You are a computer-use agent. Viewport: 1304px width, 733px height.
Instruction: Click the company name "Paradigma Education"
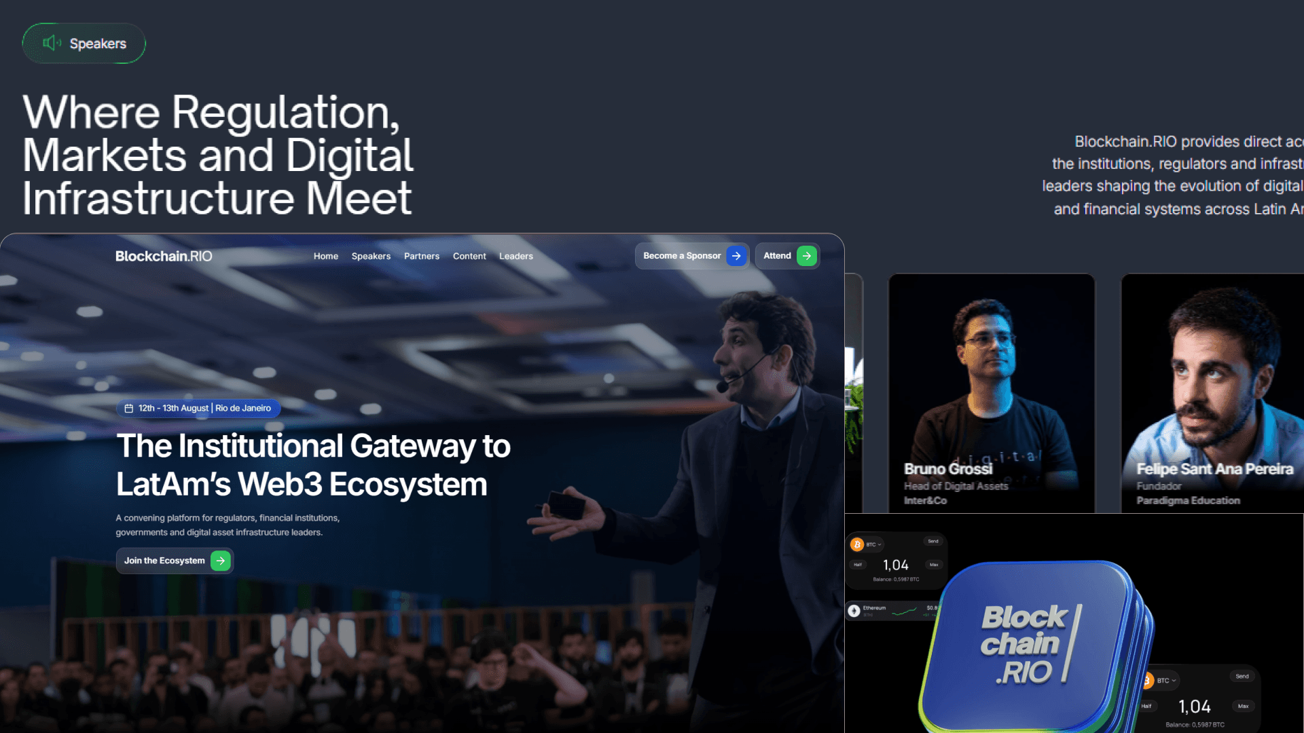point(1189,500)
